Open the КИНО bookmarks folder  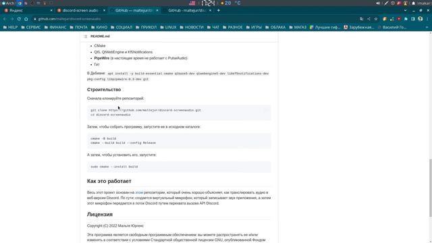coord(99,27)
